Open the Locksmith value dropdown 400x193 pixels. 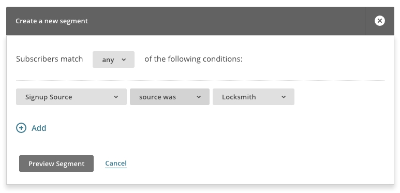[x=254, y=97]
